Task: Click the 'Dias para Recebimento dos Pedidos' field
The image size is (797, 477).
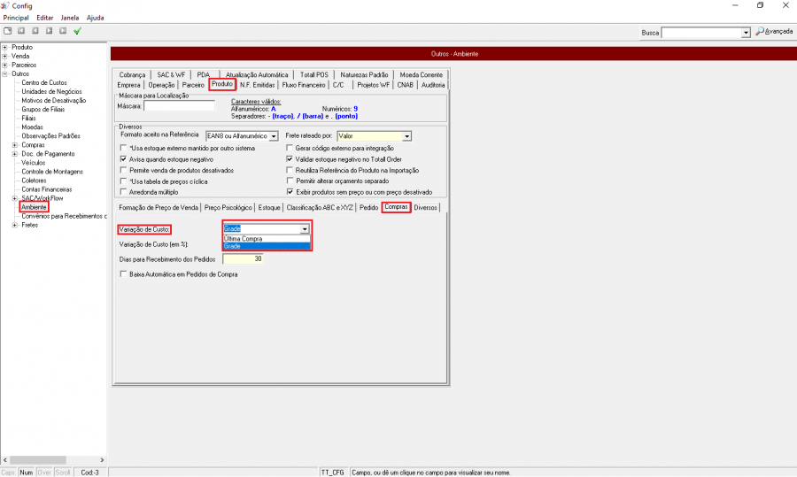Action: 243,259
